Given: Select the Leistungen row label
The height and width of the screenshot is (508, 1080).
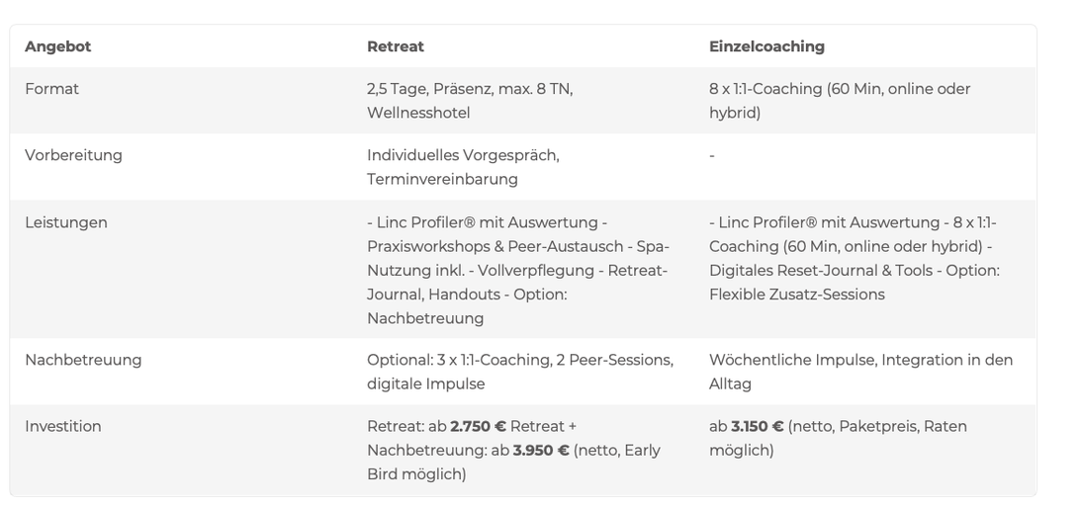Looking at the screenshot, I should coord(66,222).
